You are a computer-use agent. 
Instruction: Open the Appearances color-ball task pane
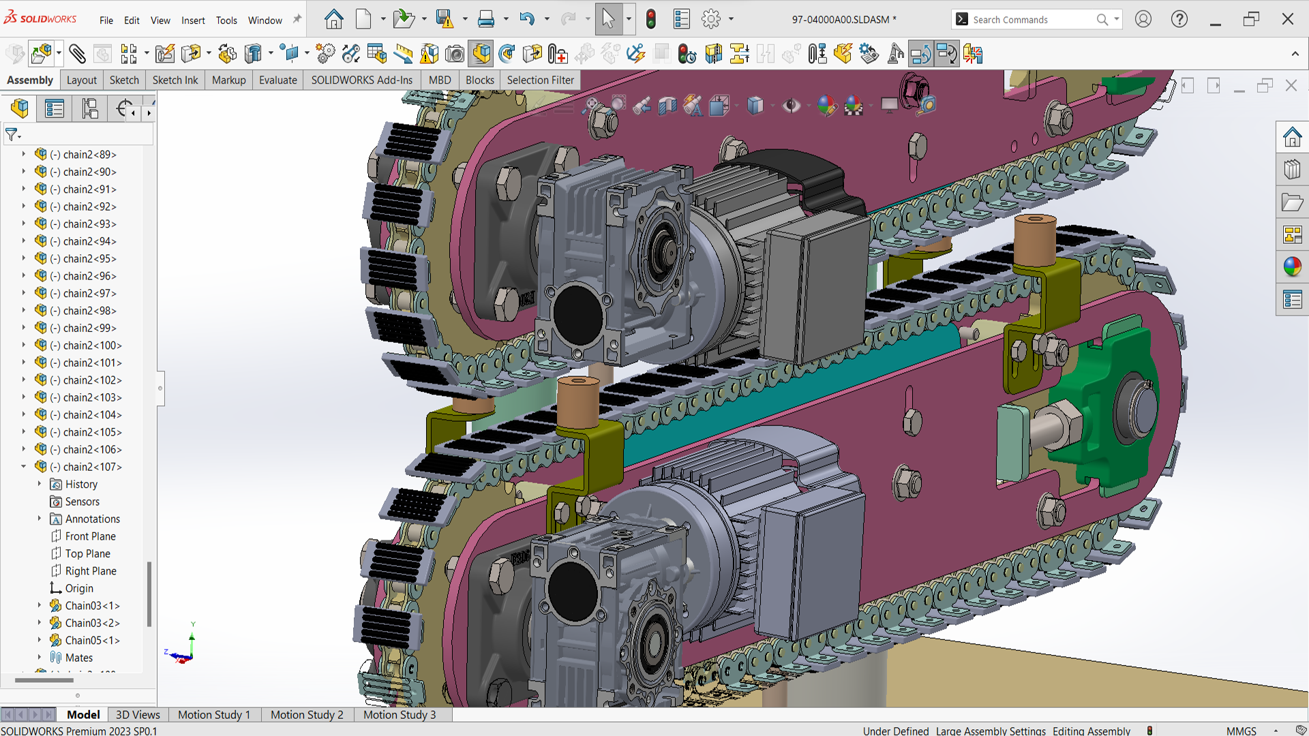pyautogui.click(x=1292, y=266)
